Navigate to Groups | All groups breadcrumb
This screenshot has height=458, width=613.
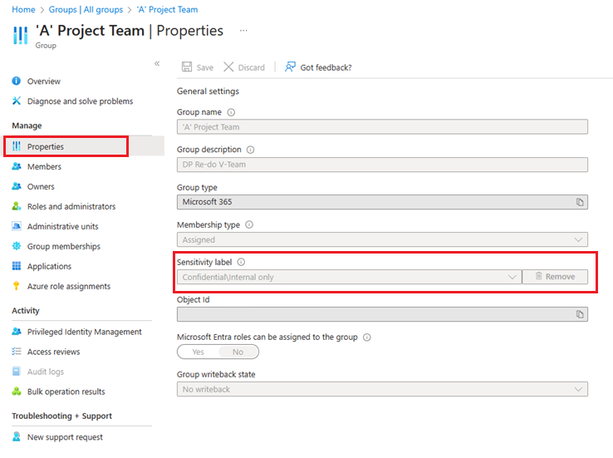[x=86, y=9]
